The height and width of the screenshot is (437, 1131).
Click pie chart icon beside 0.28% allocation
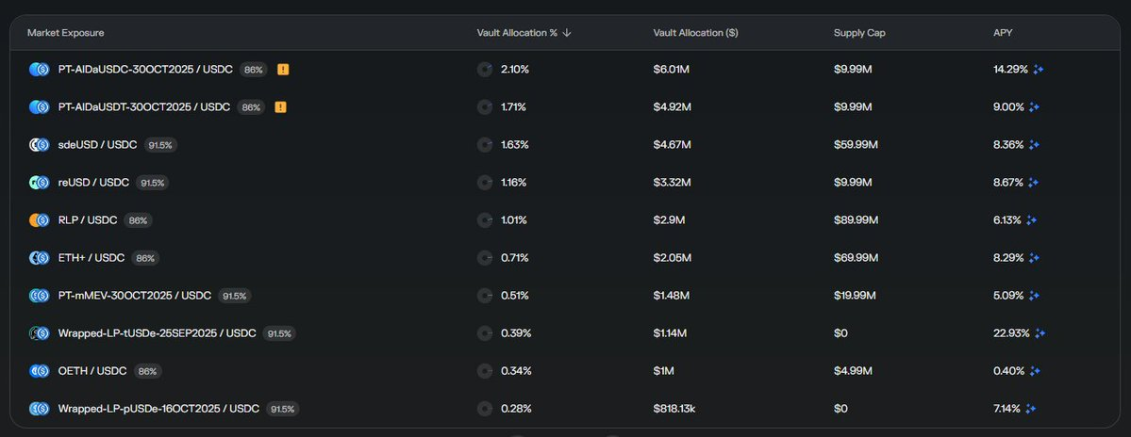click(x=485, y=409)
